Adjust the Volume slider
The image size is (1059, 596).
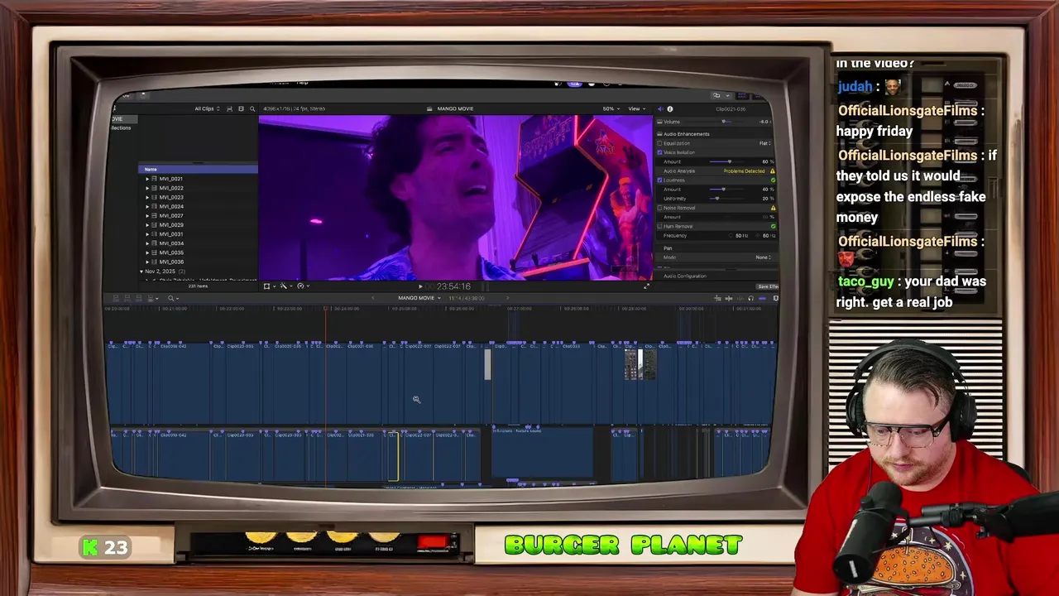pyautogui.click(x=724, y=122)
